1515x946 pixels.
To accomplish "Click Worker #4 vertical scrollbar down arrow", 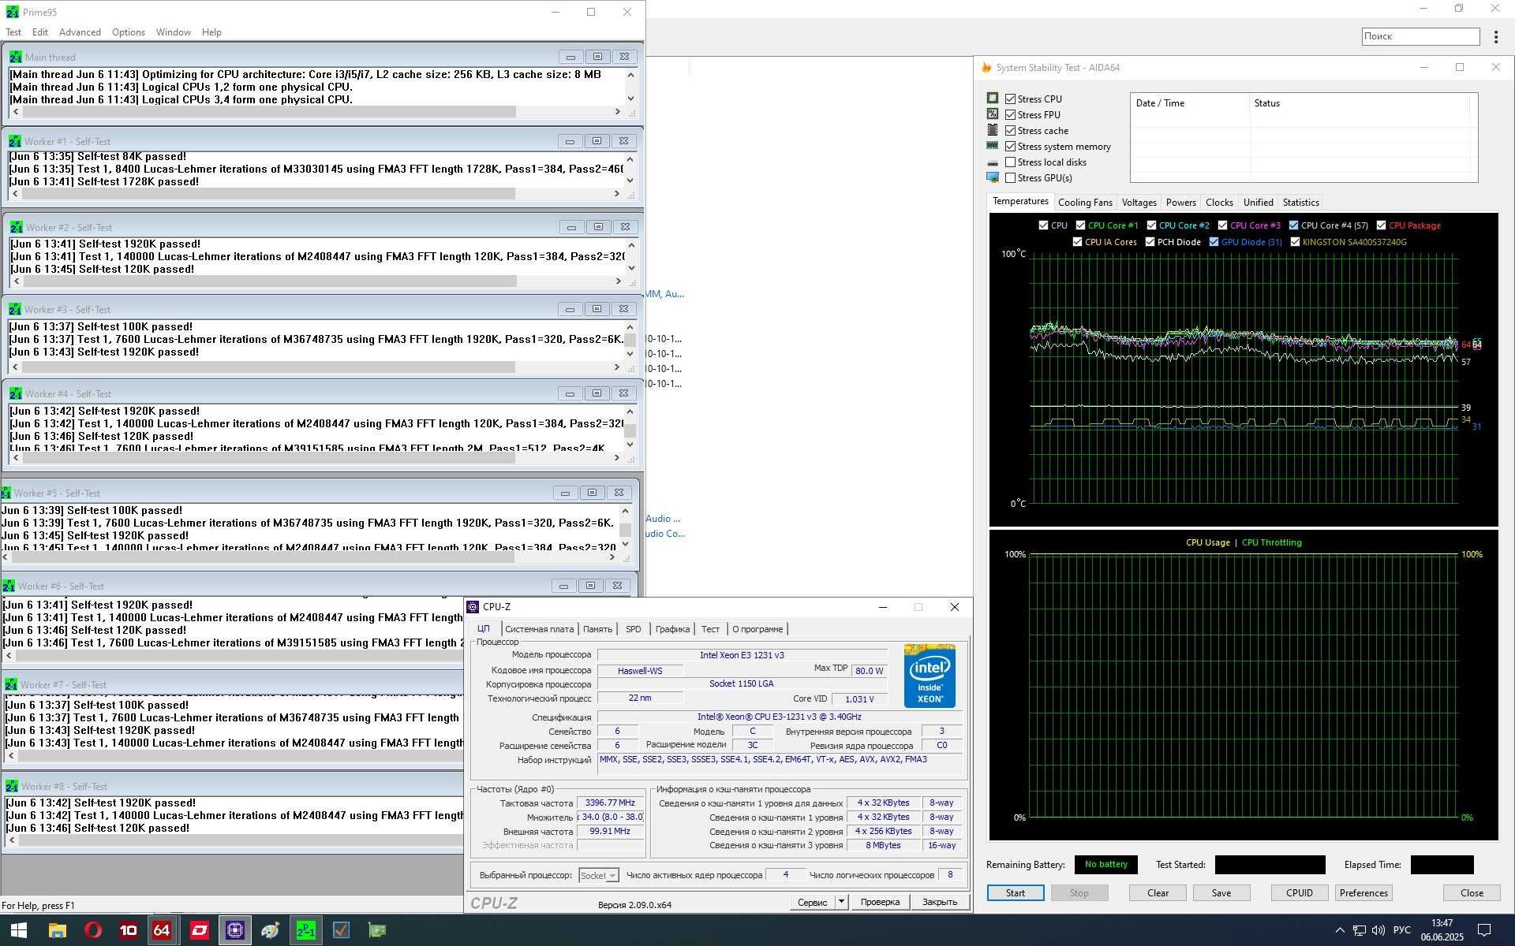I will (x=630, y=444).
